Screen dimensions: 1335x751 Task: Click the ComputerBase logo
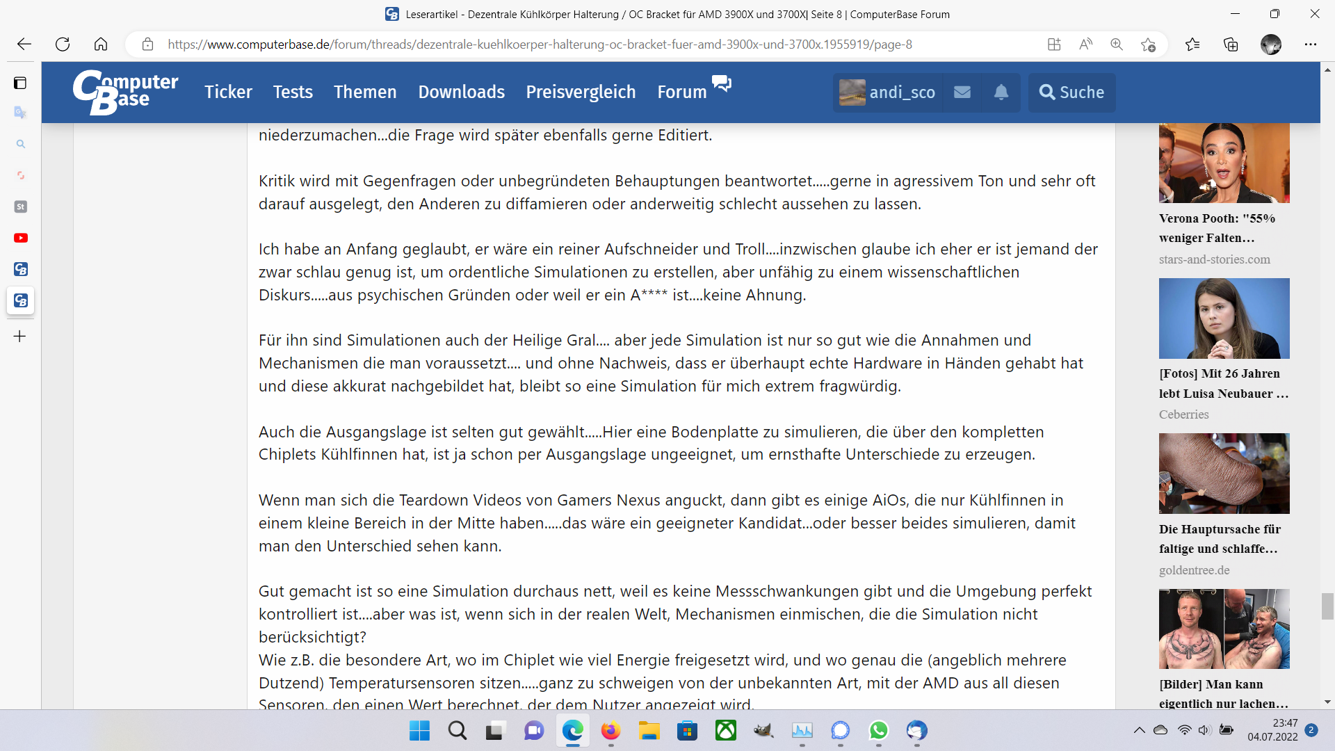[x=125, y=92]
